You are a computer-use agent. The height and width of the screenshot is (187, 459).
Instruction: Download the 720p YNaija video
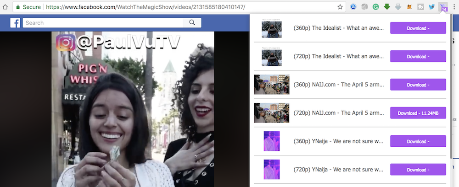coord(418,170)
